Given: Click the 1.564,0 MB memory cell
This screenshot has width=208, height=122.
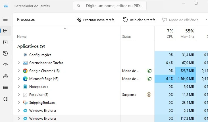Looking at the screenshot, I should [186, 79].
